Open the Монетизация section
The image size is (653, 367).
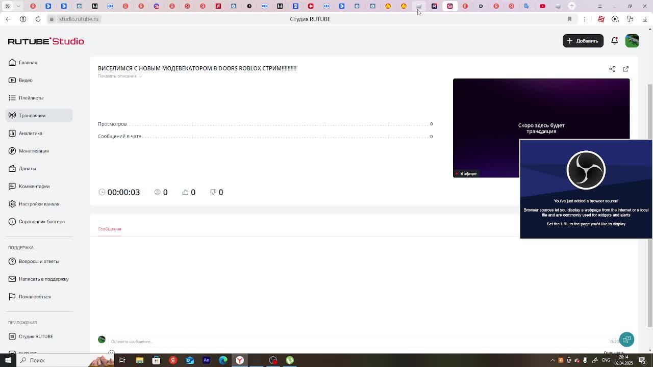(34, 151)
